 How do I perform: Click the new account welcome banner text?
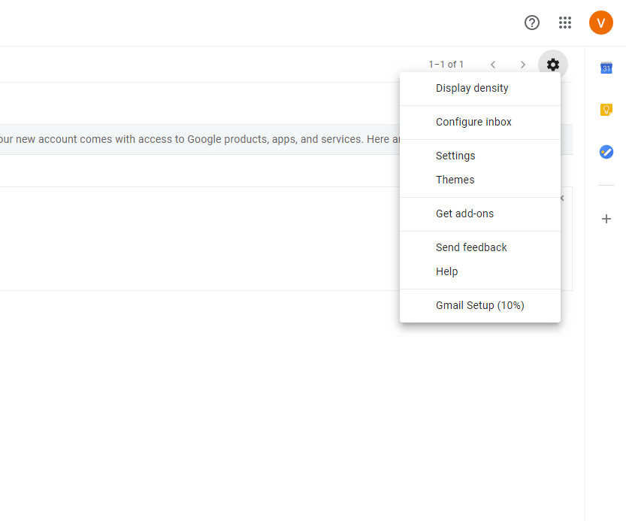(195, 139)
